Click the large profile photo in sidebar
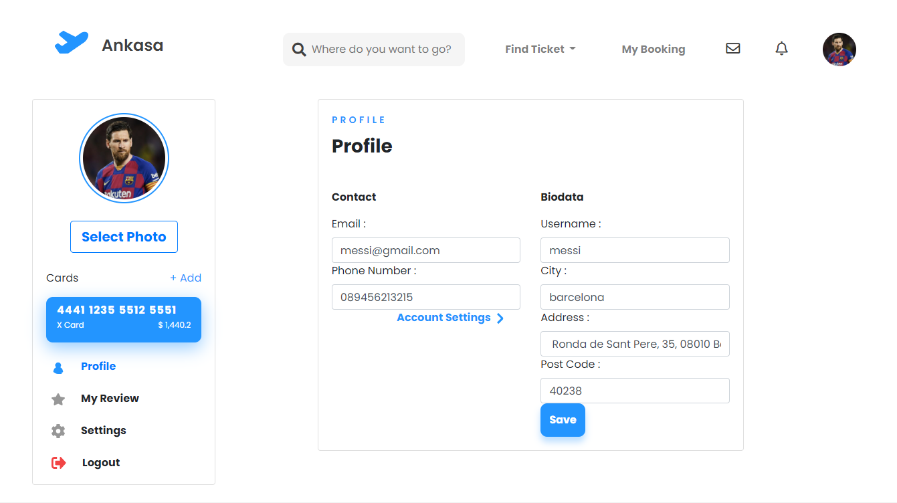Viewport: 897px width, 503px height. [x=124, y=159]
